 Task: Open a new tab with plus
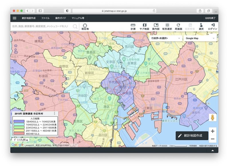(216, 12)
